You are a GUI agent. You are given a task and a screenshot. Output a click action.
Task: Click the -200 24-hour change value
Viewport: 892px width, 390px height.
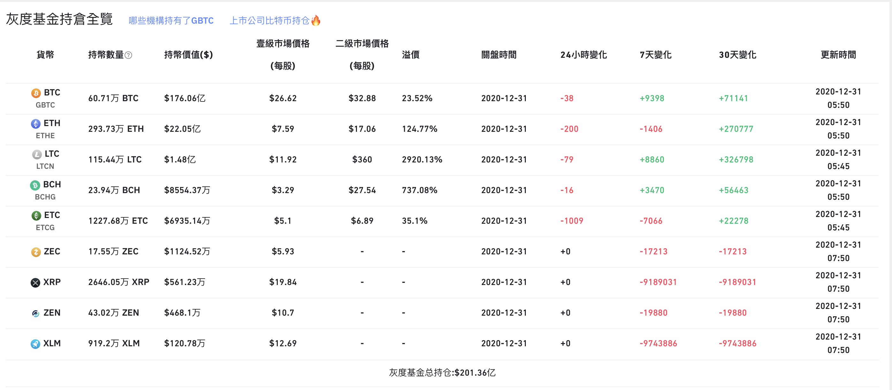pos(569,129)
